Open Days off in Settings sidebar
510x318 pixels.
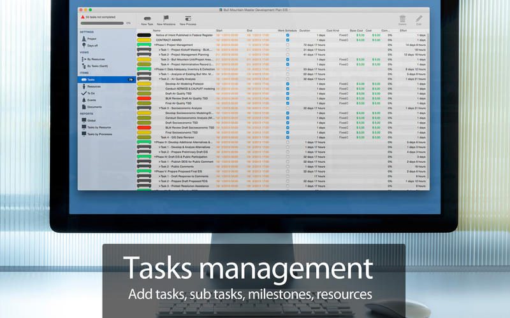click(92, 46)
